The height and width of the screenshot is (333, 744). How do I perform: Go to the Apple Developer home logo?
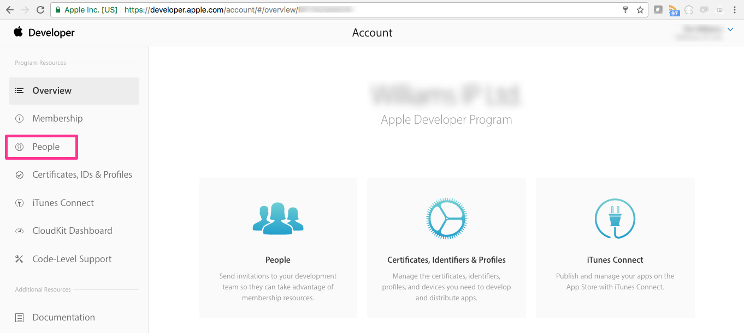pyautogui.click(x=44, y=33)
